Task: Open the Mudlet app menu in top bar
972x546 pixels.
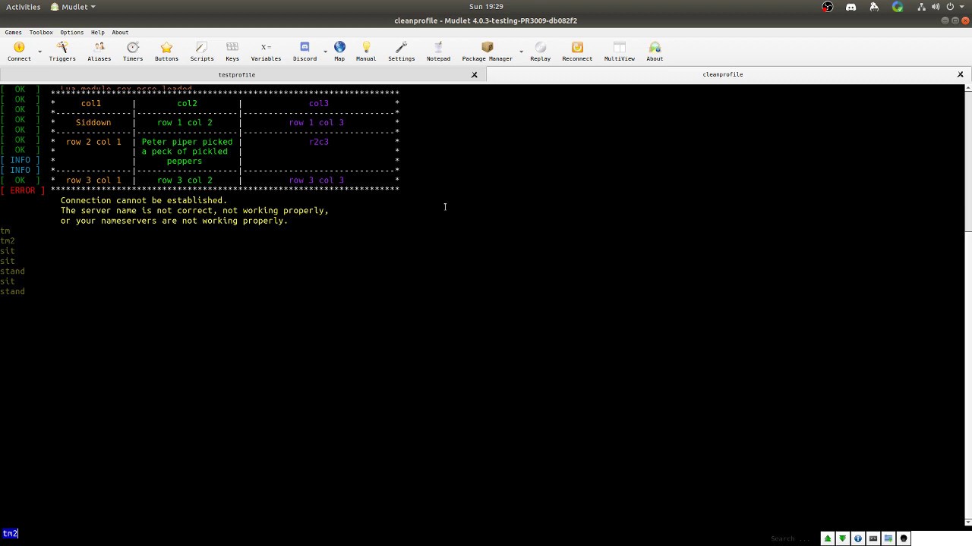Action: (73, 7)
